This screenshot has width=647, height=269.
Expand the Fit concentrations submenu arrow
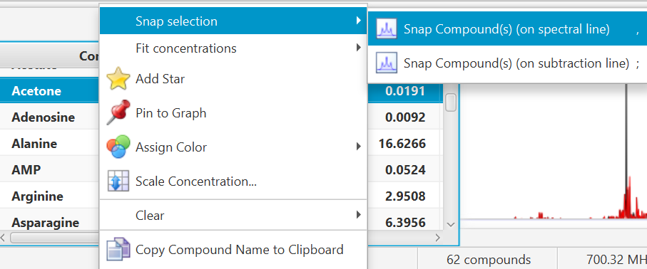pyautogui.click(x=358, y=48)
